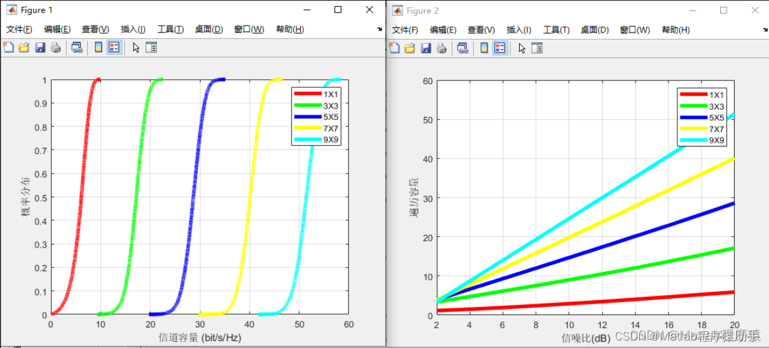Click blue 5X5 legend entry in Figure 2
This screenshot has width=769, height=348.
702,117
